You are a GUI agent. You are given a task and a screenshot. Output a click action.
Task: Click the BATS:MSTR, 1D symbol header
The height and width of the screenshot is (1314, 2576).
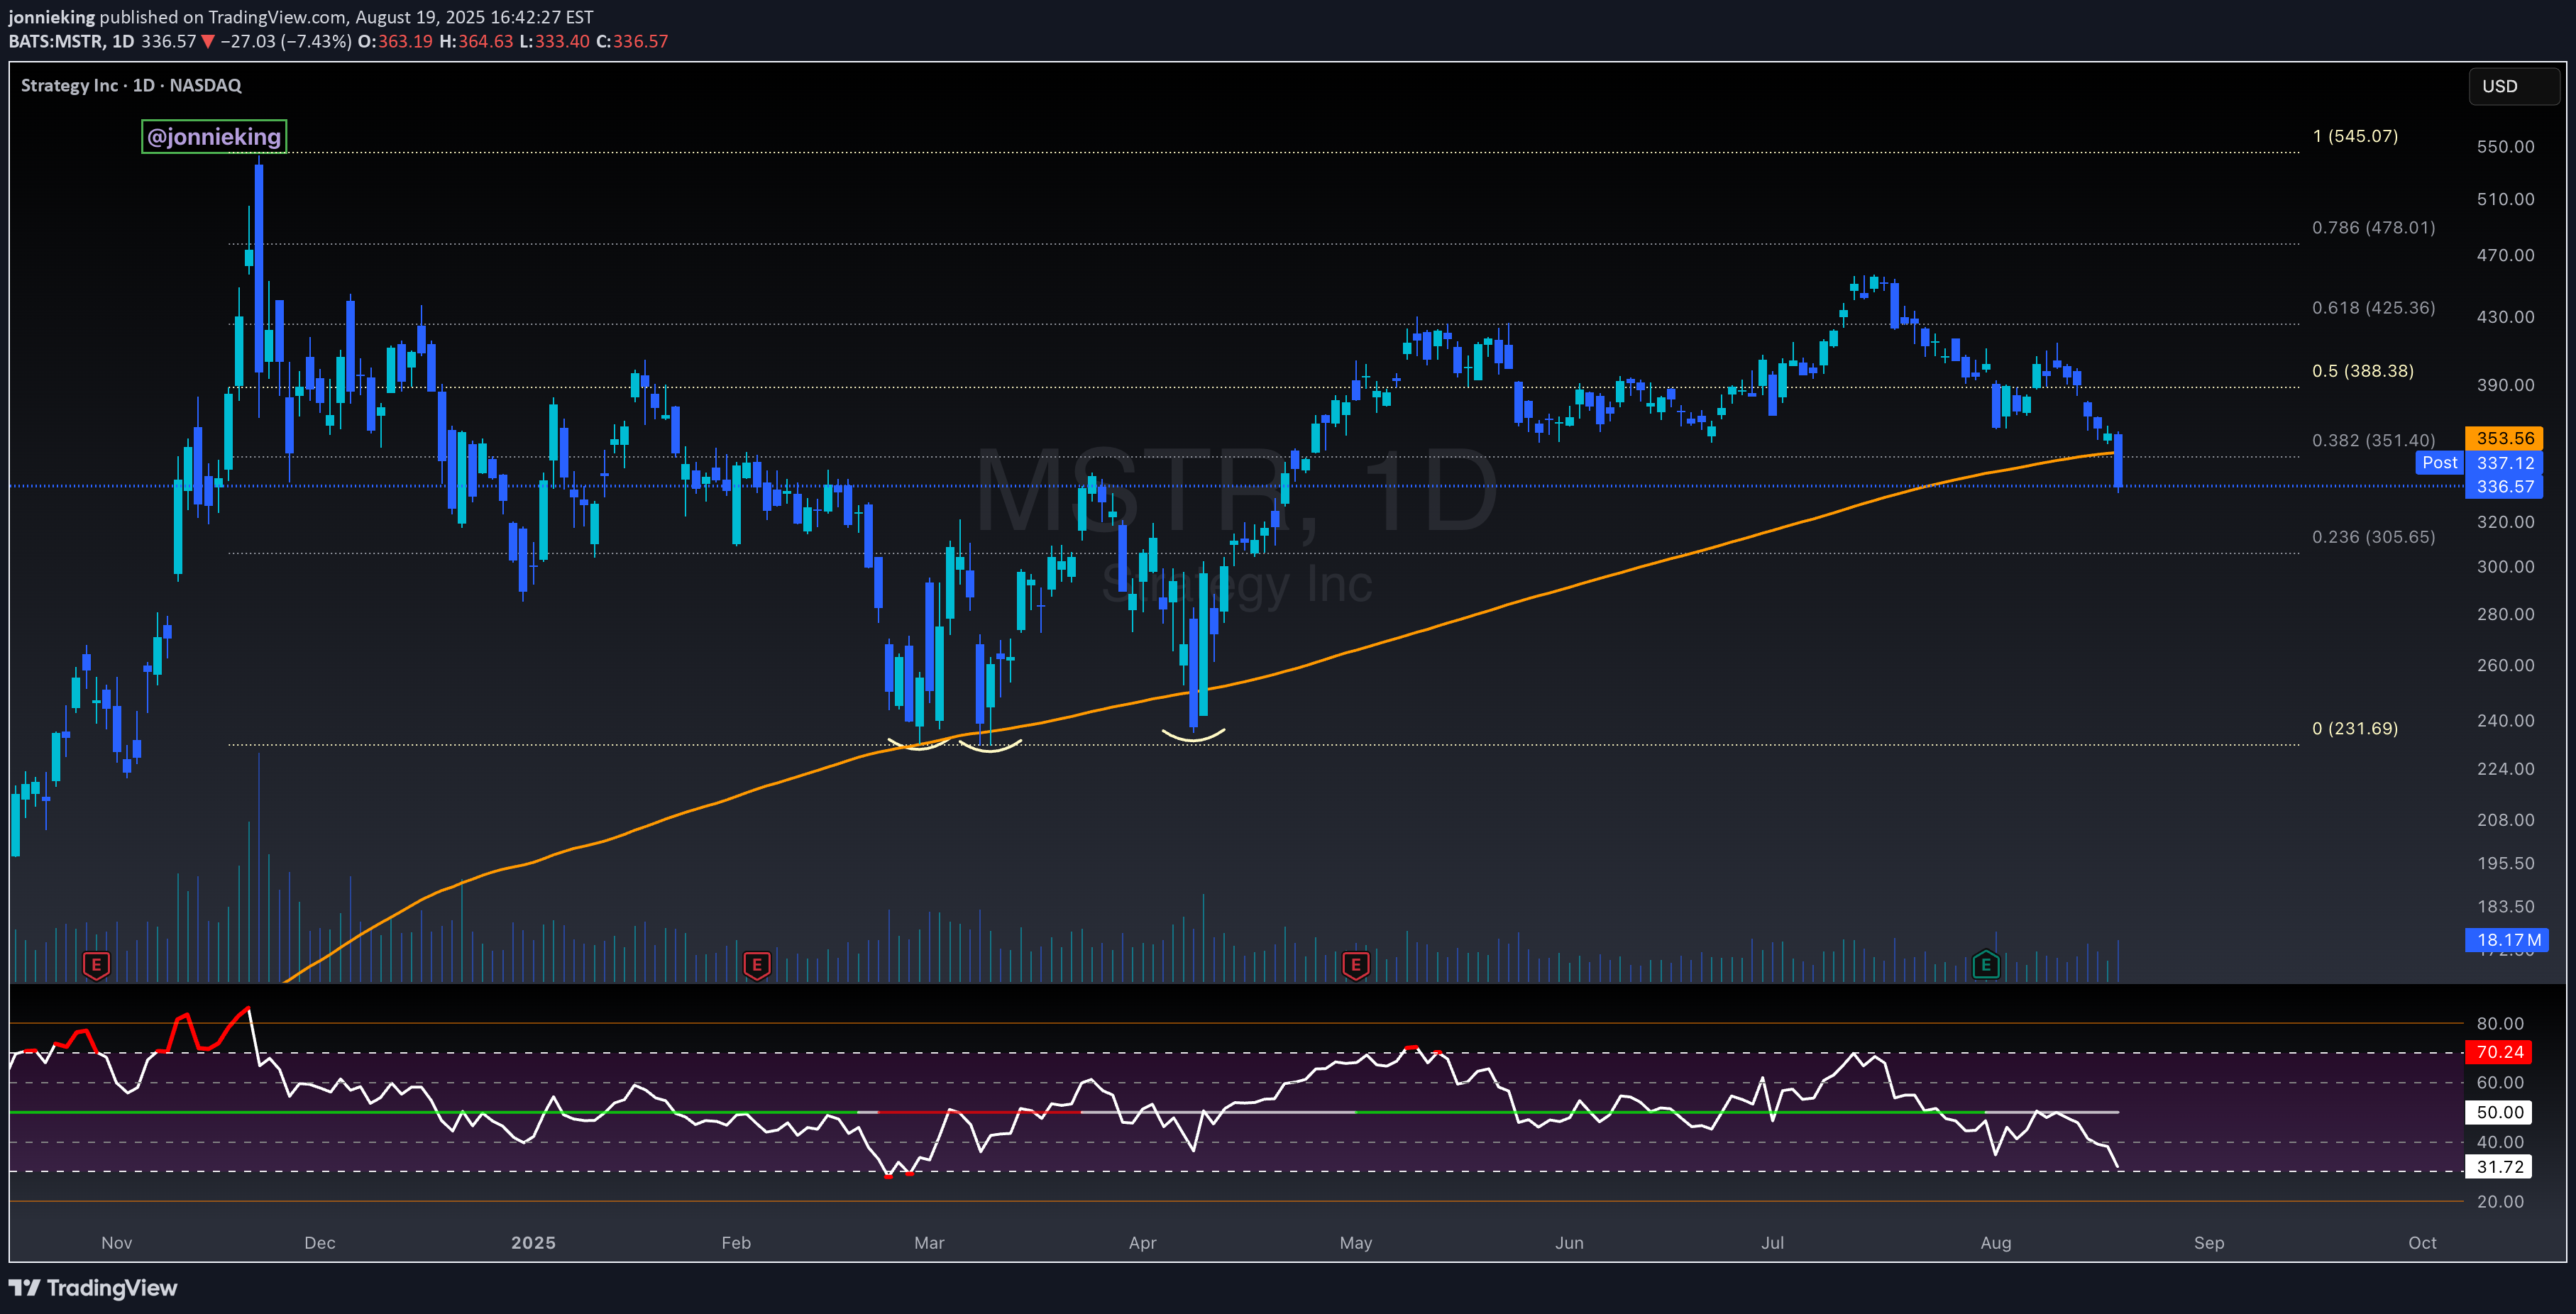tap(71, 41)
